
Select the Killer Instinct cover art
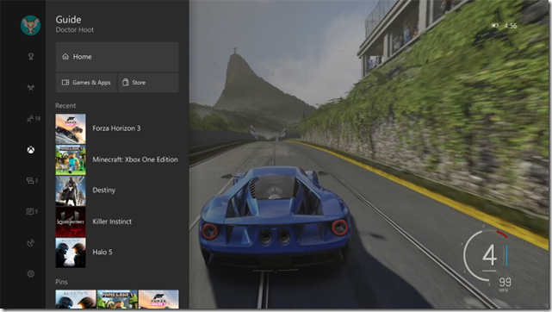[x=71, y=222]
